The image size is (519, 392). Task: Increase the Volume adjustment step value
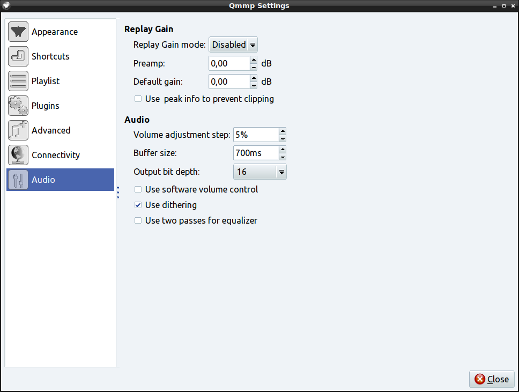pyautogui.click(x=283, y=131)
